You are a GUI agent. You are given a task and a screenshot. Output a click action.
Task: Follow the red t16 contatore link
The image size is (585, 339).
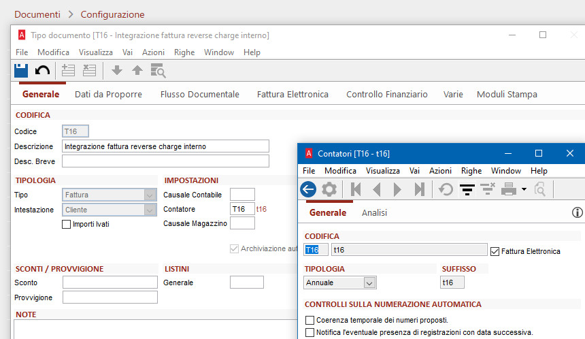pos(261,209)
